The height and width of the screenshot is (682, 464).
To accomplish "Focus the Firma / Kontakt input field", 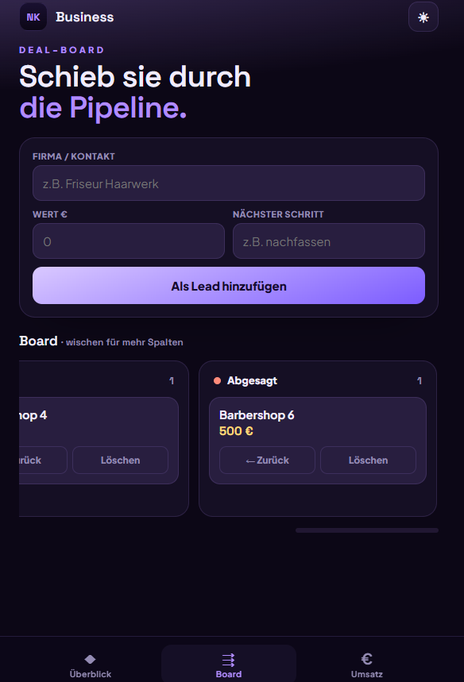I will pyautogui.click(x=229, y=183).
